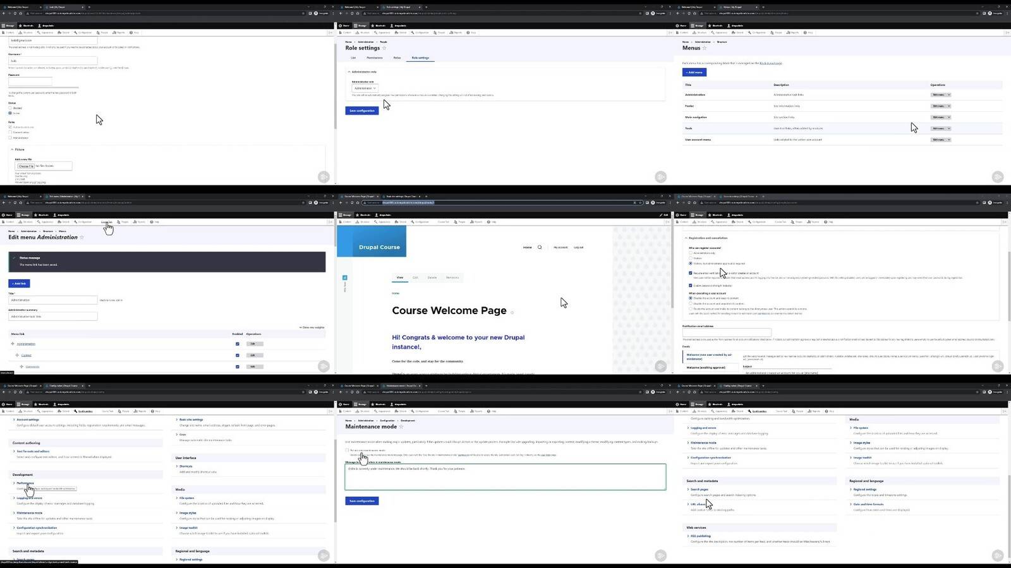Switch to the Roles tab
Screen dimensions: 1011x568
(397, 57)
